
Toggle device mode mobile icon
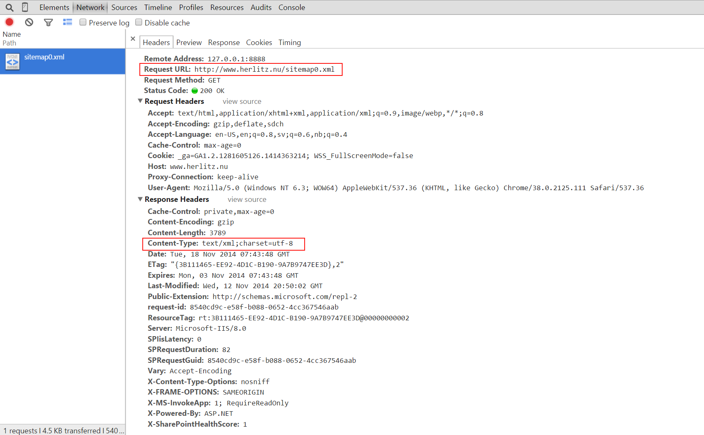click(25, 8)
